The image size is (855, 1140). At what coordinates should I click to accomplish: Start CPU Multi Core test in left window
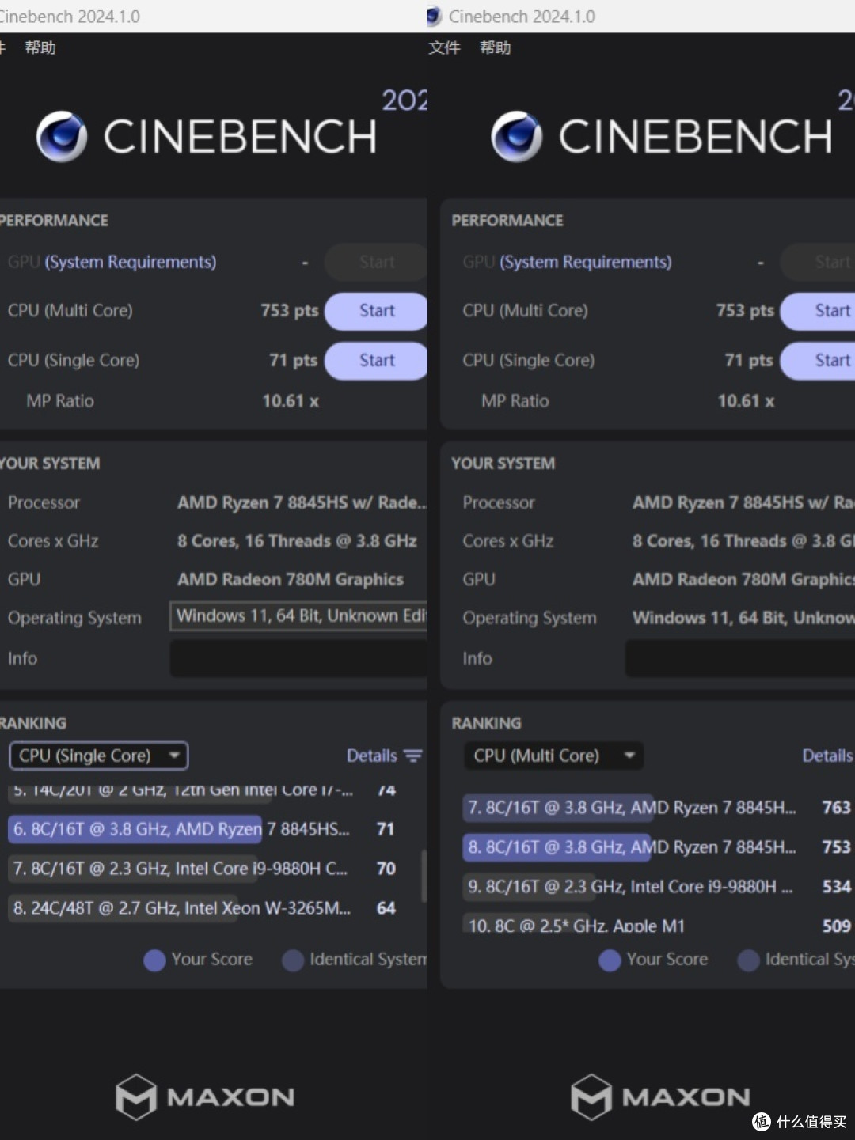377,311
